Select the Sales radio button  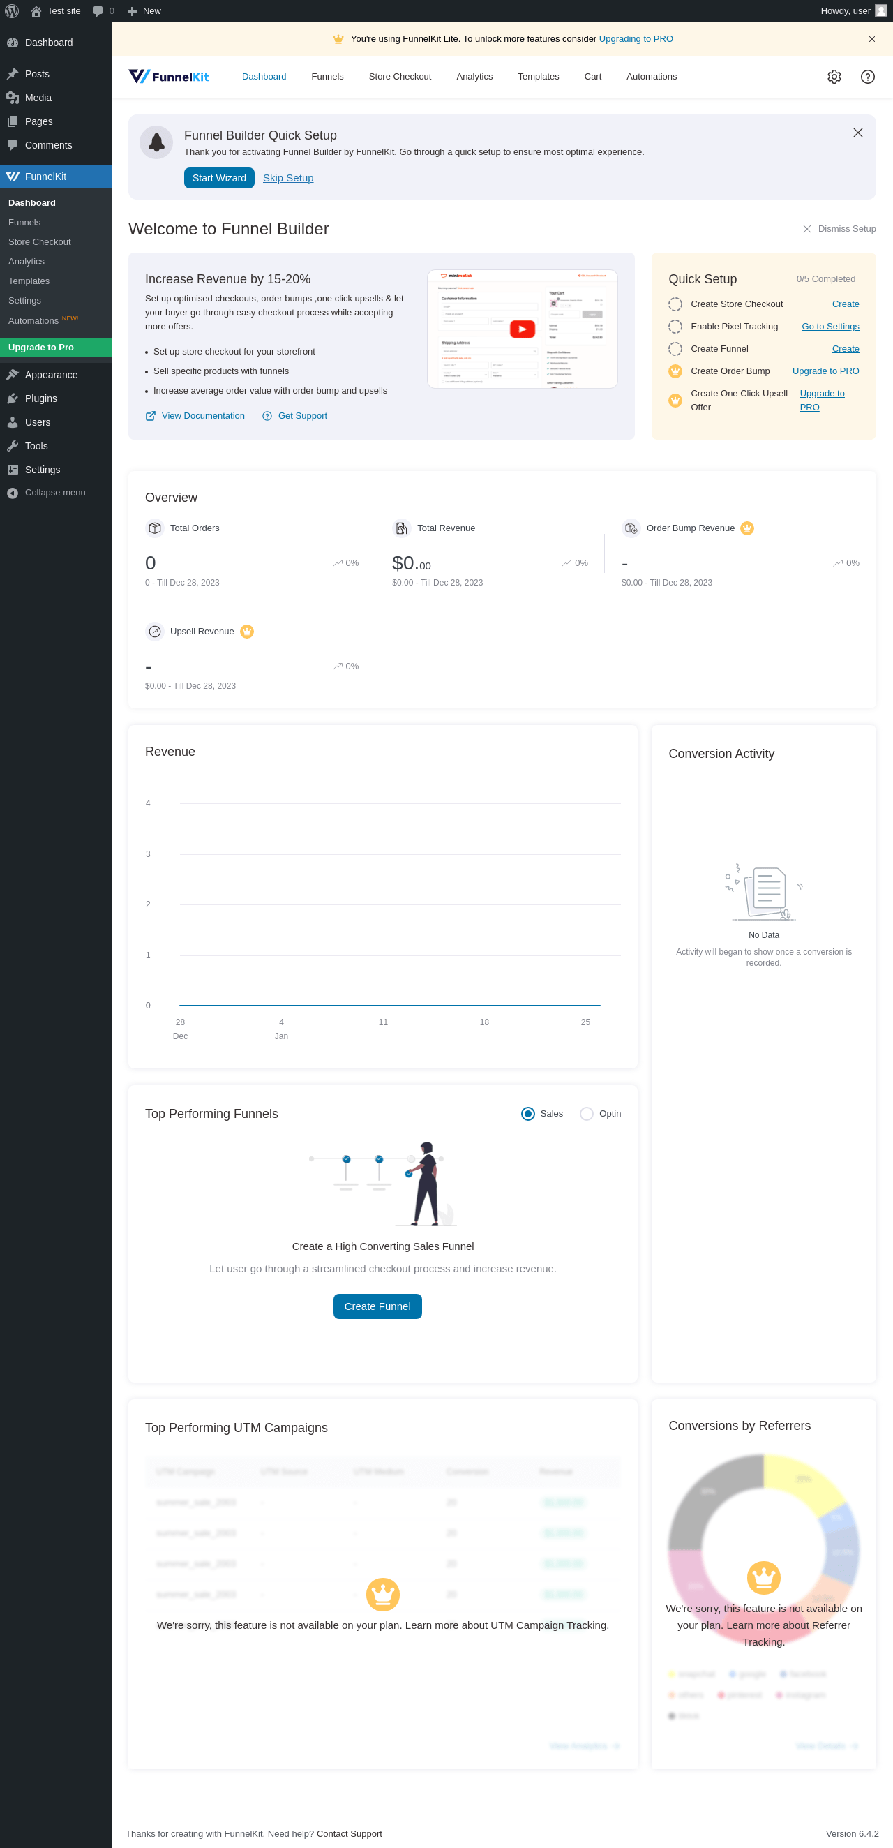pos(528,1113)
